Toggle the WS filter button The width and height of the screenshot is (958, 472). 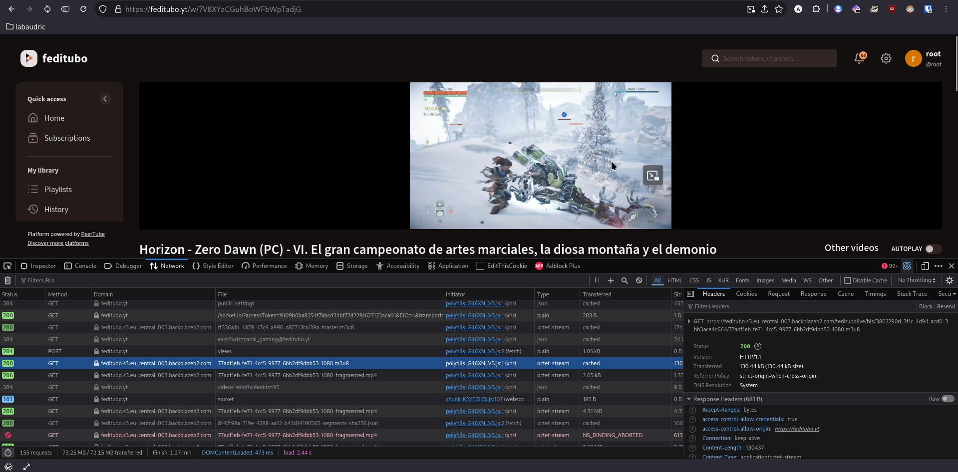807,280
